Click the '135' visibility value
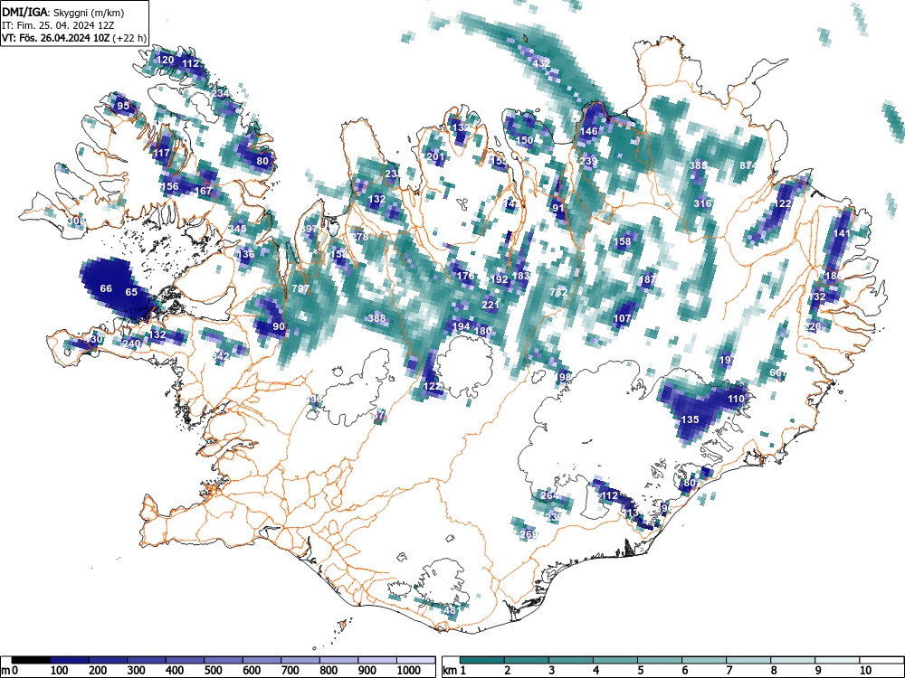 click(691, 419)
